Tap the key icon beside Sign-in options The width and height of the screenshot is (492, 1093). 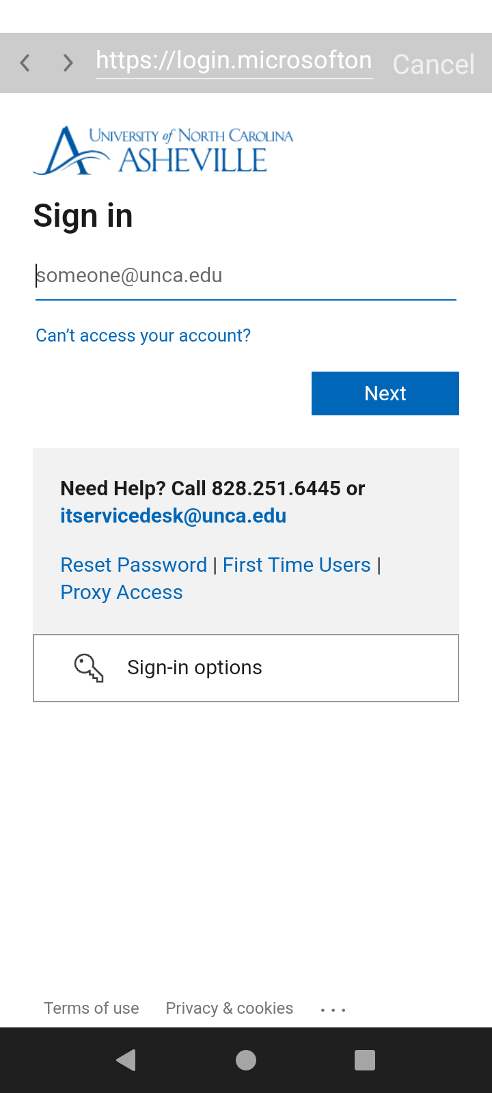(89, 668)
